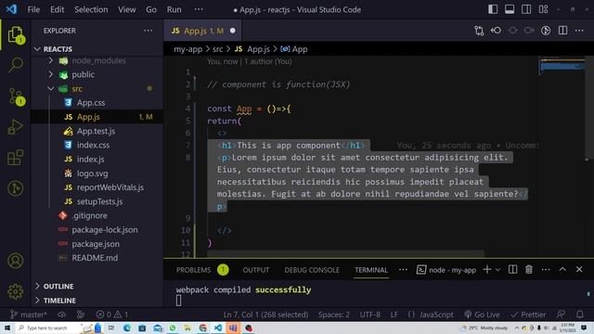The image size is (594, 334).
Task: Click the my-app breadcrumb segment
Action: click(187, 49)
